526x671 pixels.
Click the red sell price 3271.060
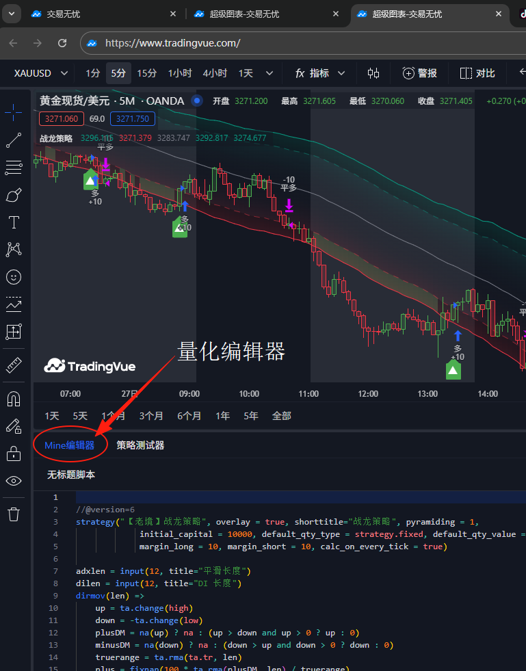click(x=62, y=118)
